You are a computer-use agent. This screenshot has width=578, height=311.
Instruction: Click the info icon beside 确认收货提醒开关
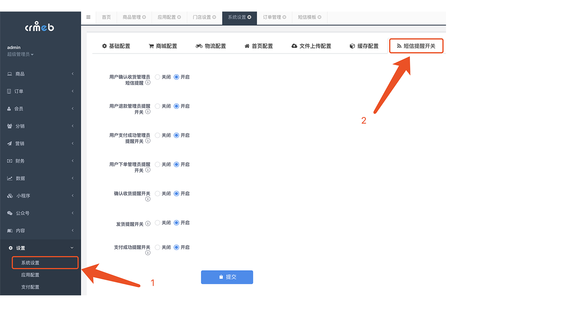148,198
